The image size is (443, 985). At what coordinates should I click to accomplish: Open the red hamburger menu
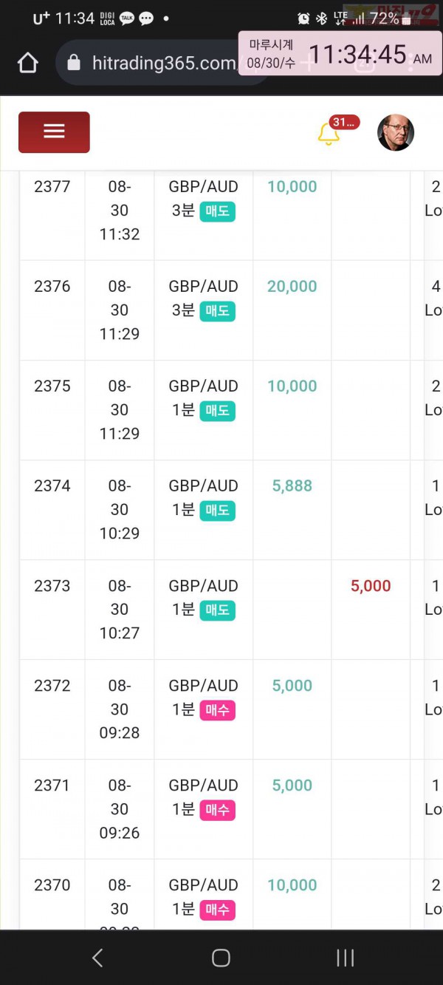54,132
